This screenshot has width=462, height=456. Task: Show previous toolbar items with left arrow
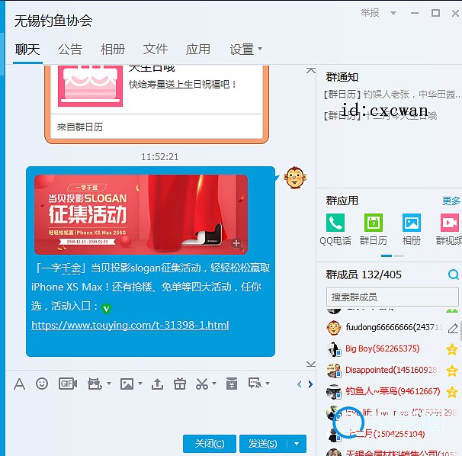pos(300,384)
